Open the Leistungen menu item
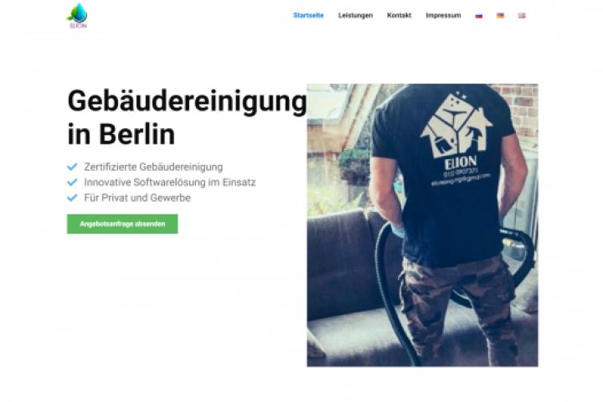Viewport: 603px width, 402px height. click(355, 15)
